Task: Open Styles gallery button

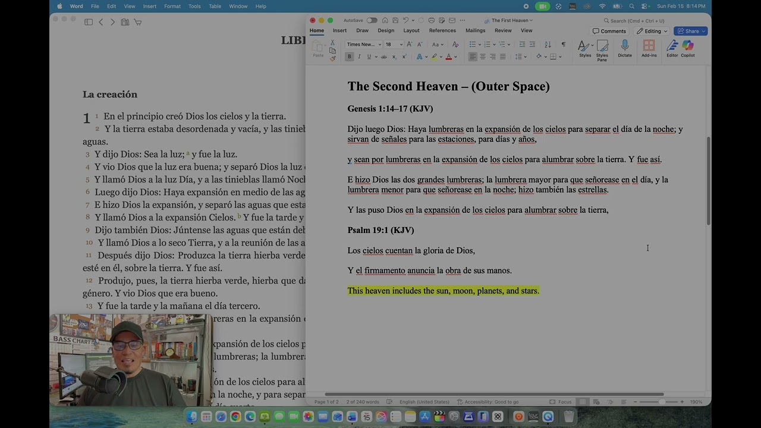Action: pyautogui.click(x=585, y=49)
